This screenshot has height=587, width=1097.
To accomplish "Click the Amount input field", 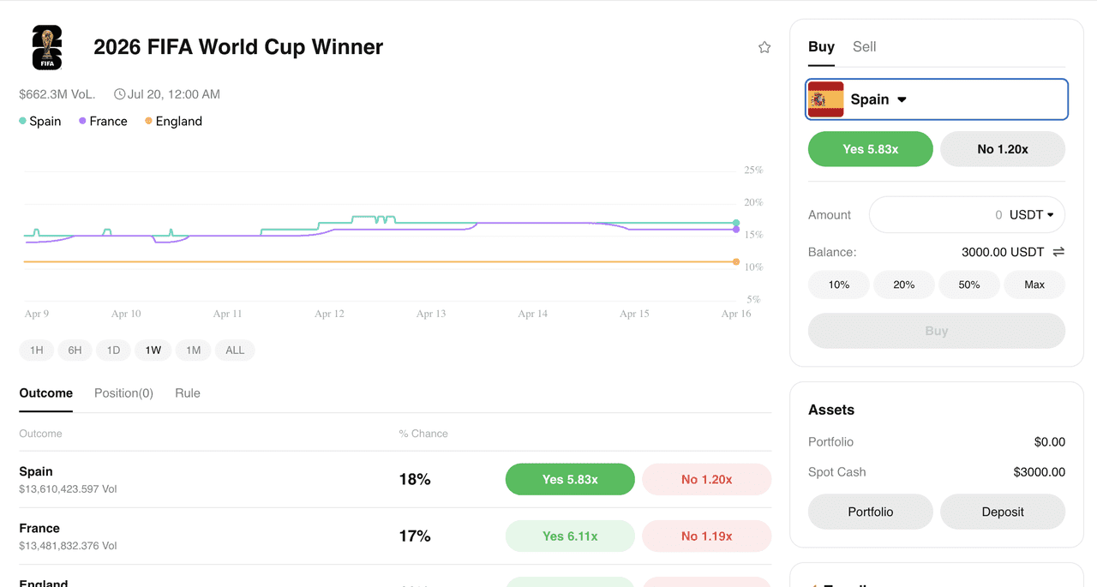I will click(934, 215).
